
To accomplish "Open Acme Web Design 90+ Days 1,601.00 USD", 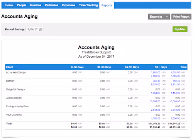I will pos(156,72).
